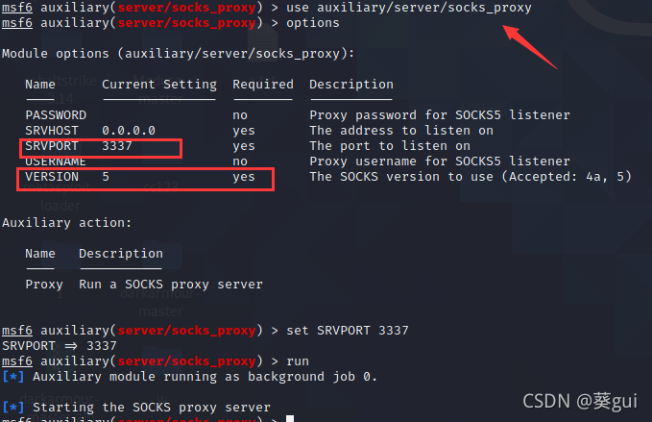Click the 'yes' required value in SRVPORT row
Screen dimensions: 652x422
coord(244,147)
